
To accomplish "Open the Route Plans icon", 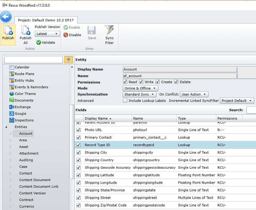I will click(x=12, y=74).
